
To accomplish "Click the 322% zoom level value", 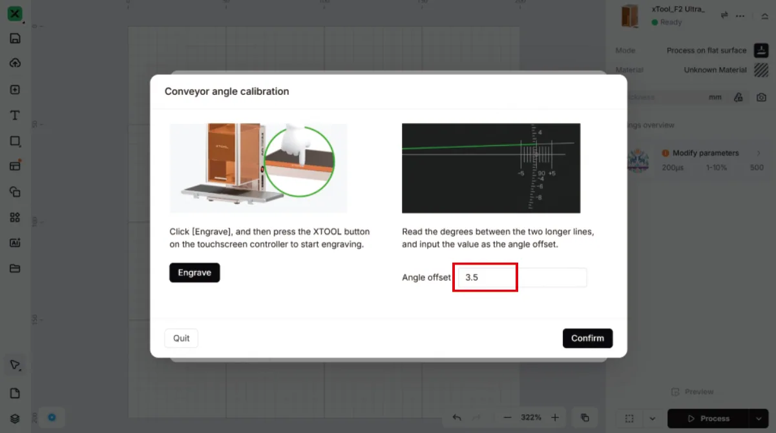I will click(531, 418).
